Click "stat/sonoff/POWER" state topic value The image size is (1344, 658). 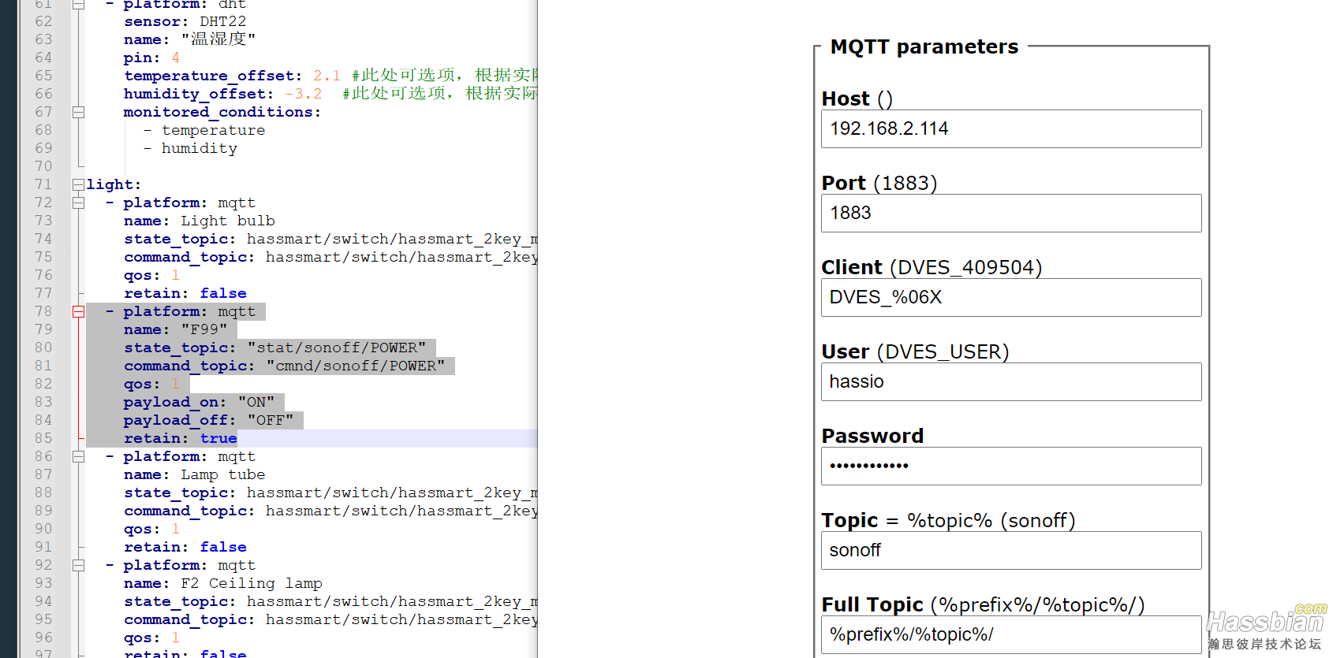pos(337,348)
